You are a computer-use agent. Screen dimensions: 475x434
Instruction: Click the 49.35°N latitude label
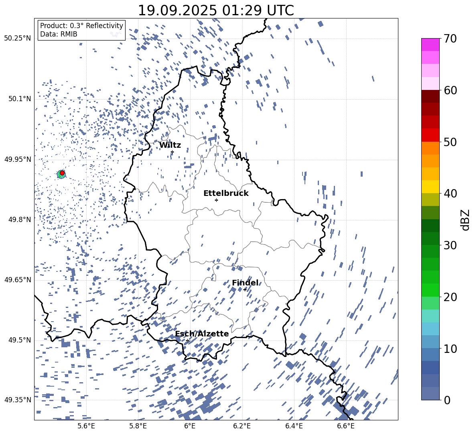click(x=18, y=400)
